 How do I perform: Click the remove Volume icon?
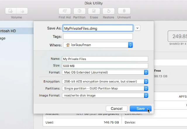click(x=22, y=11)
